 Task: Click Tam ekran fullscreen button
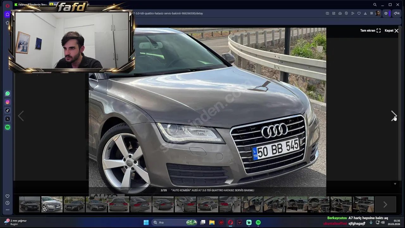click(371, 31)
